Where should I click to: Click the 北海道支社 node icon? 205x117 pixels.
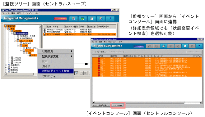pos(9,65)
